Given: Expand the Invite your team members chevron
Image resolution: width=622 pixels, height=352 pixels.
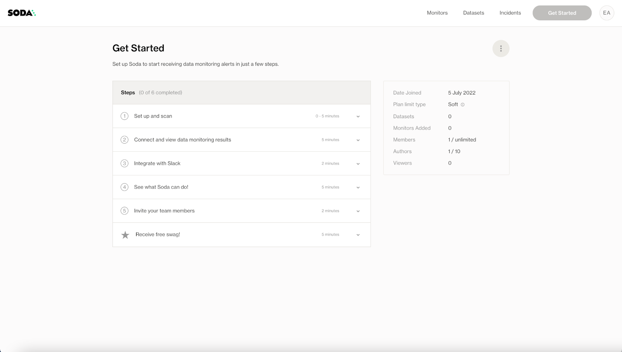Looking at the screenshot, I should click(358, 212).
